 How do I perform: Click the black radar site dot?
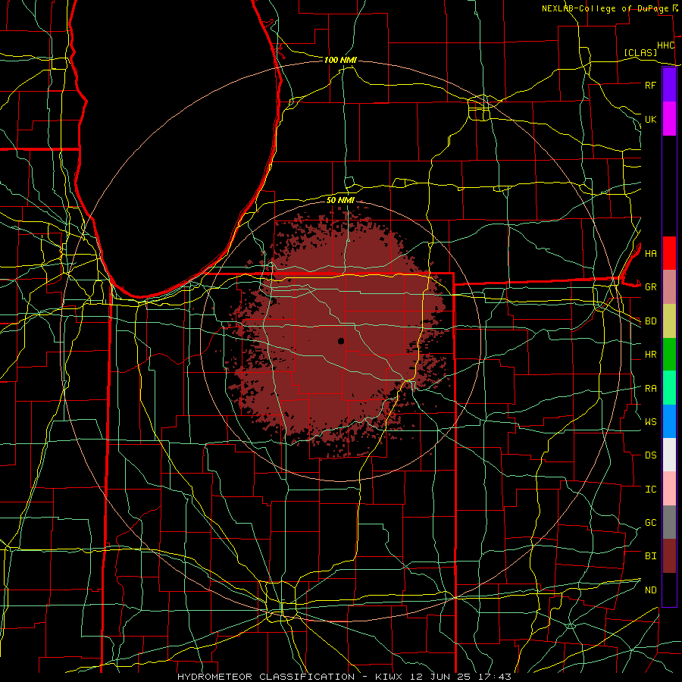click(341, 341)
